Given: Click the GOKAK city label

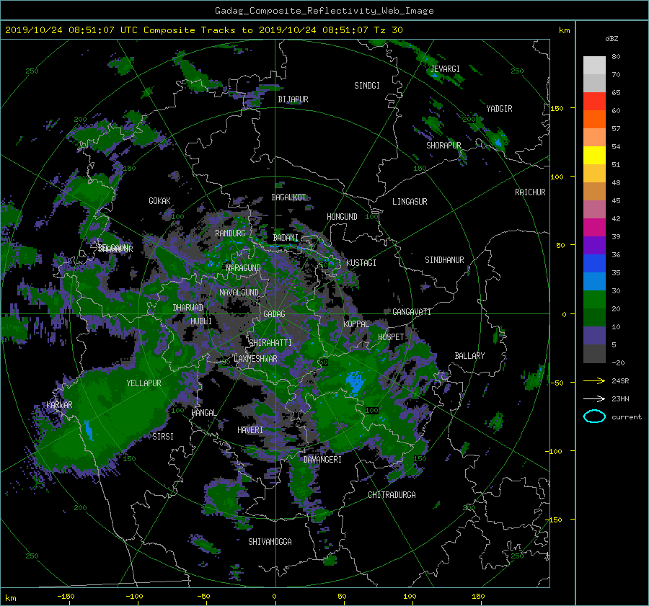Looking at the screenshot, I should coord(160,201).
